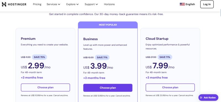Click the crossed-out US$ 11.99 price
This screenshot has width=221, height=102.
coord(26,57)
